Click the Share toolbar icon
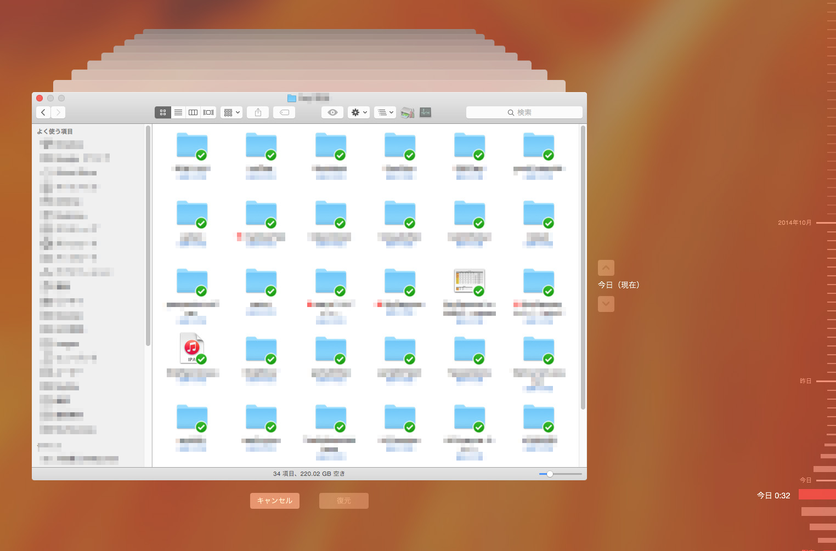This screenshot has height=551, width=836. click(258, 112)
